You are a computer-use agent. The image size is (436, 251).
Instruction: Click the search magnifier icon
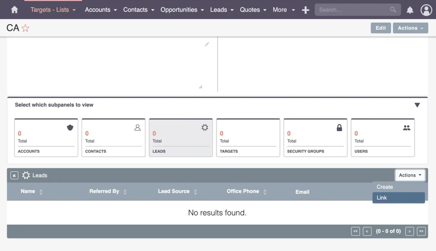tap(393, 10)
